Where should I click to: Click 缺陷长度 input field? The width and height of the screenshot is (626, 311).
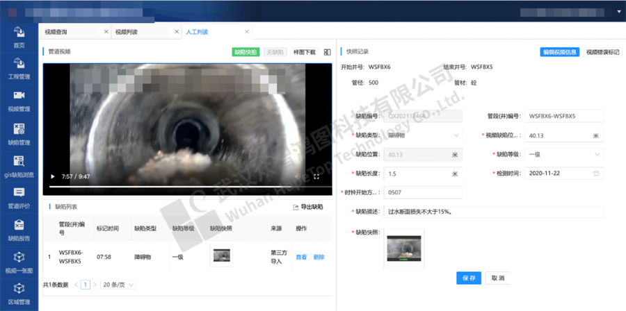point(423,174)
